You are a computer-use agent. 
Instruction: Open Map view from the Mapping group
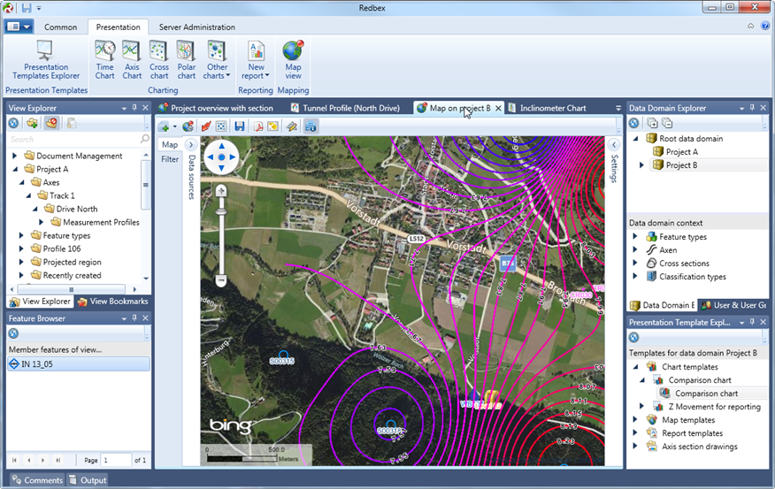293,58
